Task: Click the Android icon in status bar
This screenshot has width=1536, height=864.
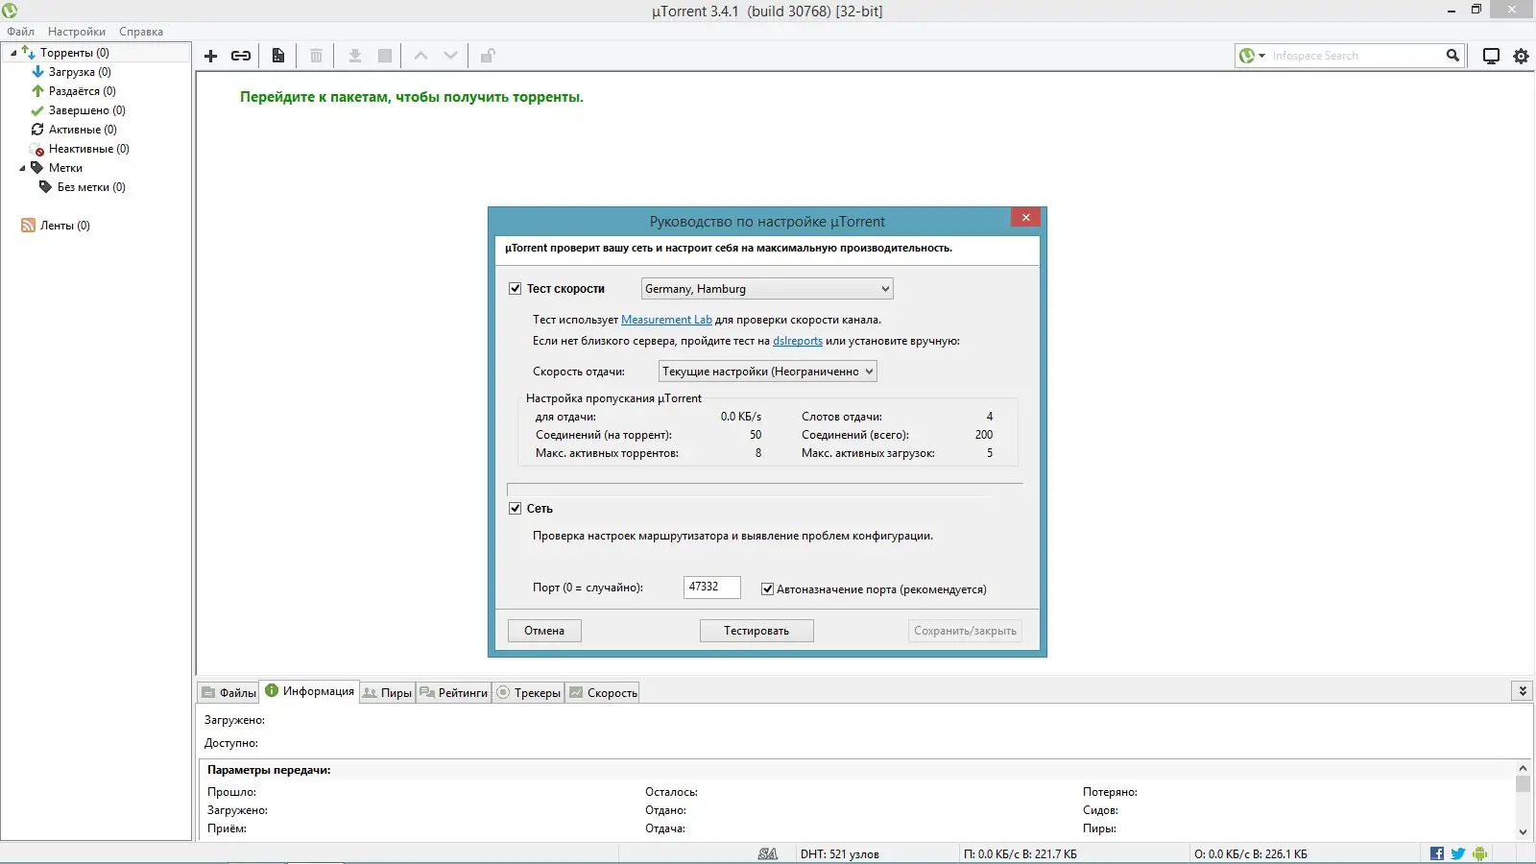Action: click(x=1479, y=853)
